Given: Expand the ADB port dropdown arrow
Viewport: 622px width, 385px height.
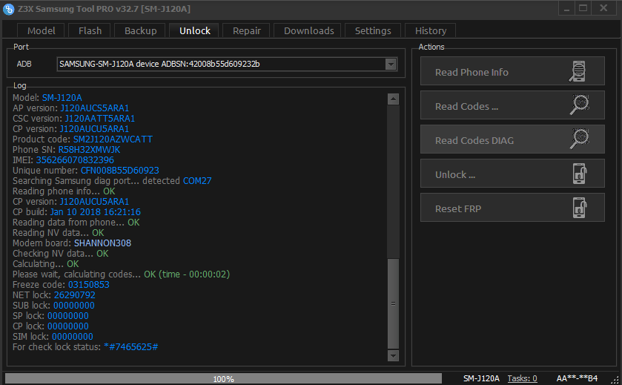Looking at the screenshot, I should click(391, 65).
